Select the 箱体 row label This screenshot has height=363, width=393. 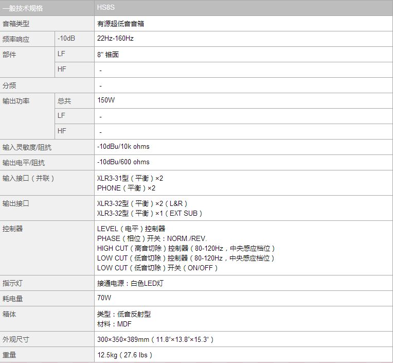pyautogui.click(x=9, y=314)
